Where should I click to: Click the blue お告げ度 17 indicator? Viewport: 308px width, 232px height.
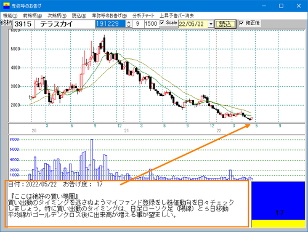click(x=278, y=201)
